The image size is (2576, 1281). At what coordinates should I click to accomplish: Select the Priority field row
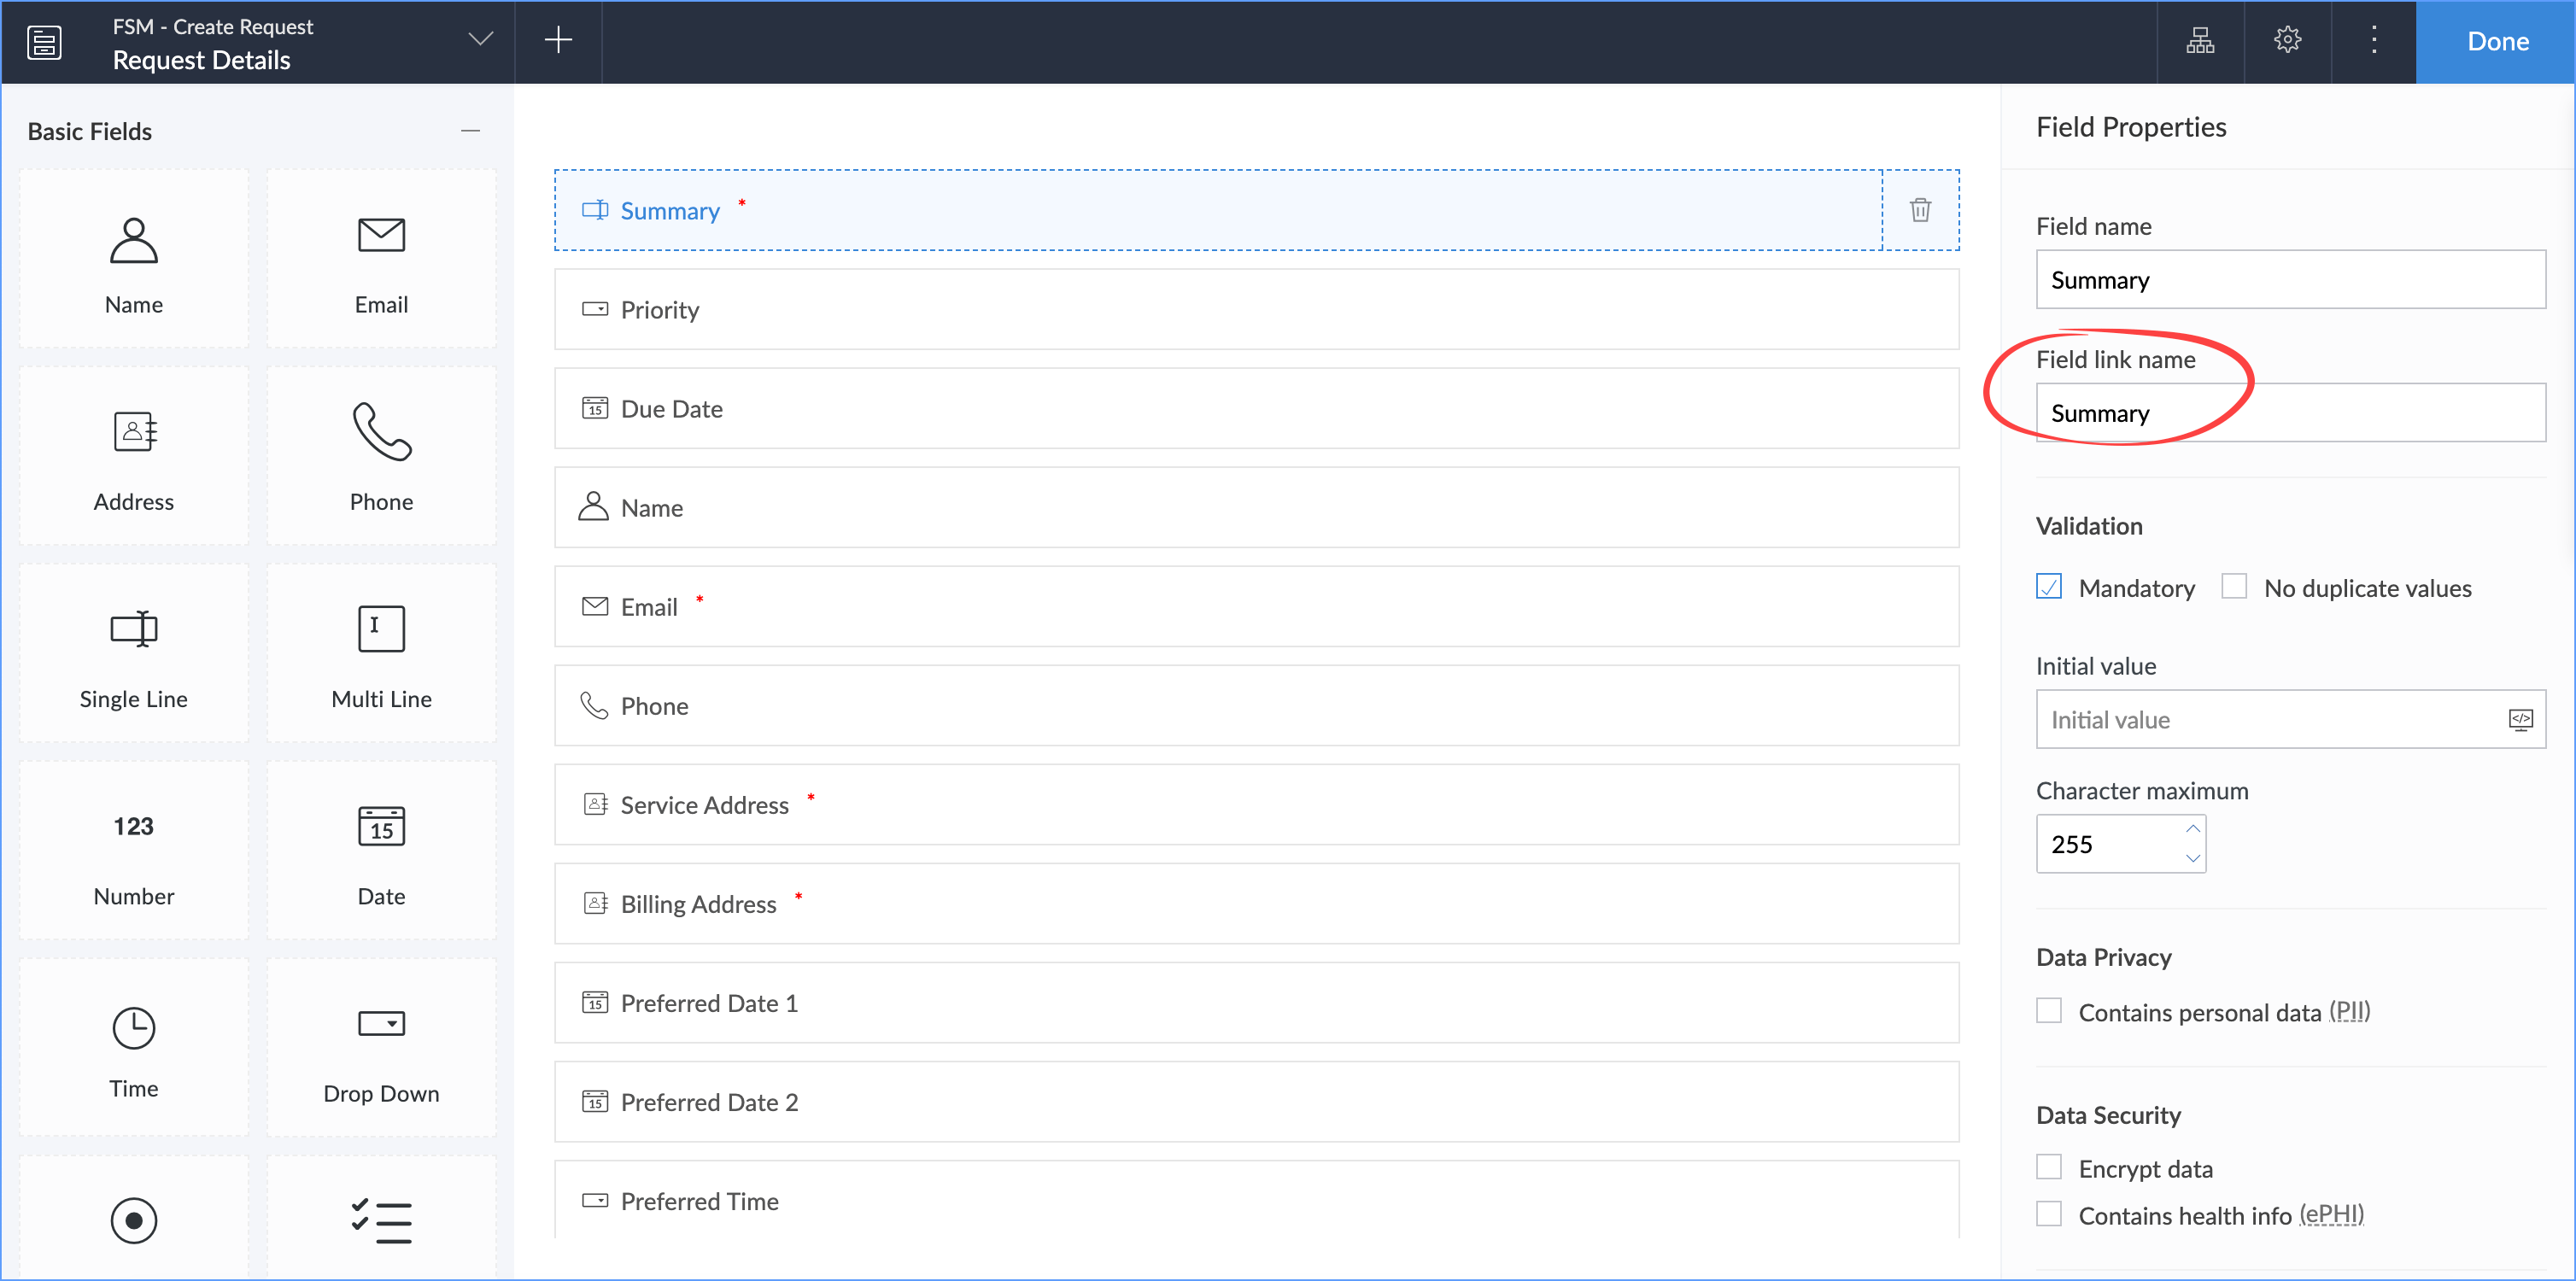point(1255,309)
